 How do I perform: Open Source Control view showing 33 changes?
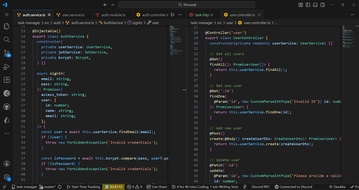coord(7,53)
